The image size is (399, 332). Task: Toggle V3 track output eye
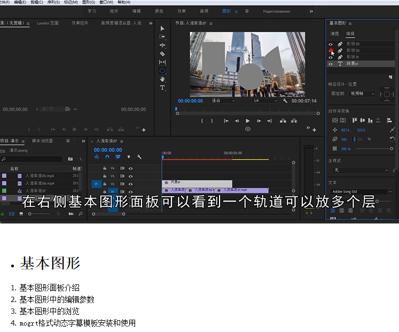tap(130, 176)
